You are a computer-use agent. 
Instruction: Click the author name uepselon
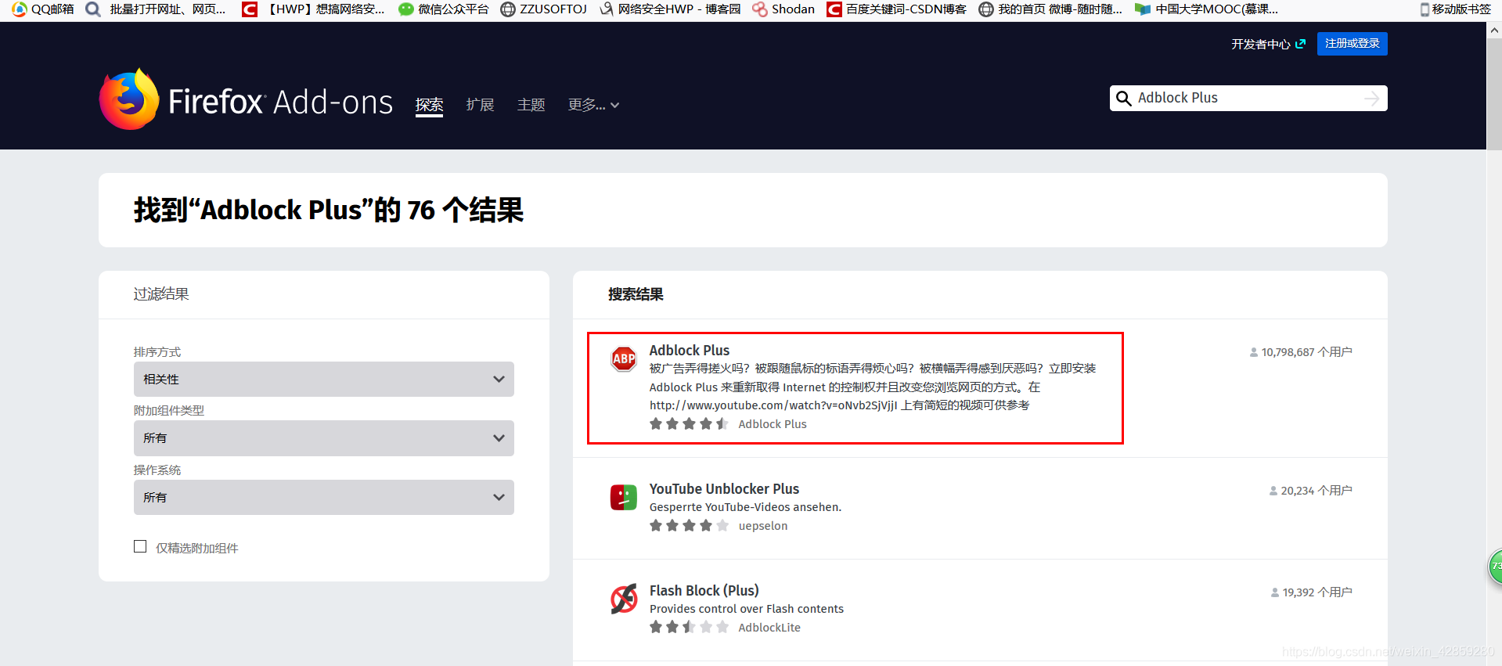click(x=763, y=526)
